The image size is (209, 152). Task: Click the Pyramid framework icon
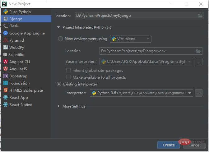tap(6, 40)
